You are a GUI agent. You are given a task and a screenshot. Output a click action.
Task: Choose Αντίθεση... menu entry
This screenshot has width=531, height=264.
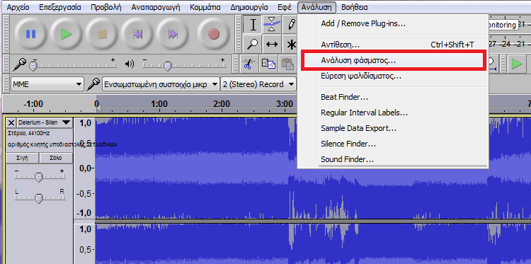(x=393, y=45)
